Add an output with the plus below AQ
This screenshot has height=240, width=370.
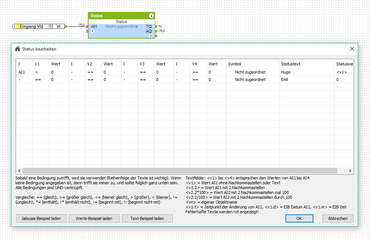(x=150, y=36)
